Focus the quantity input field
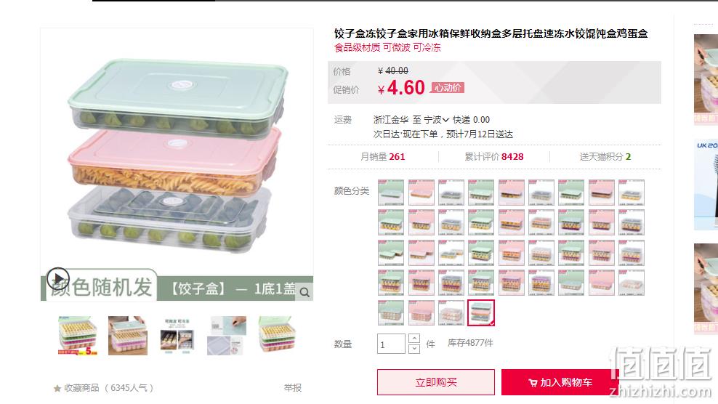Viewport: 718px width, 404px height. coord(391,344)
